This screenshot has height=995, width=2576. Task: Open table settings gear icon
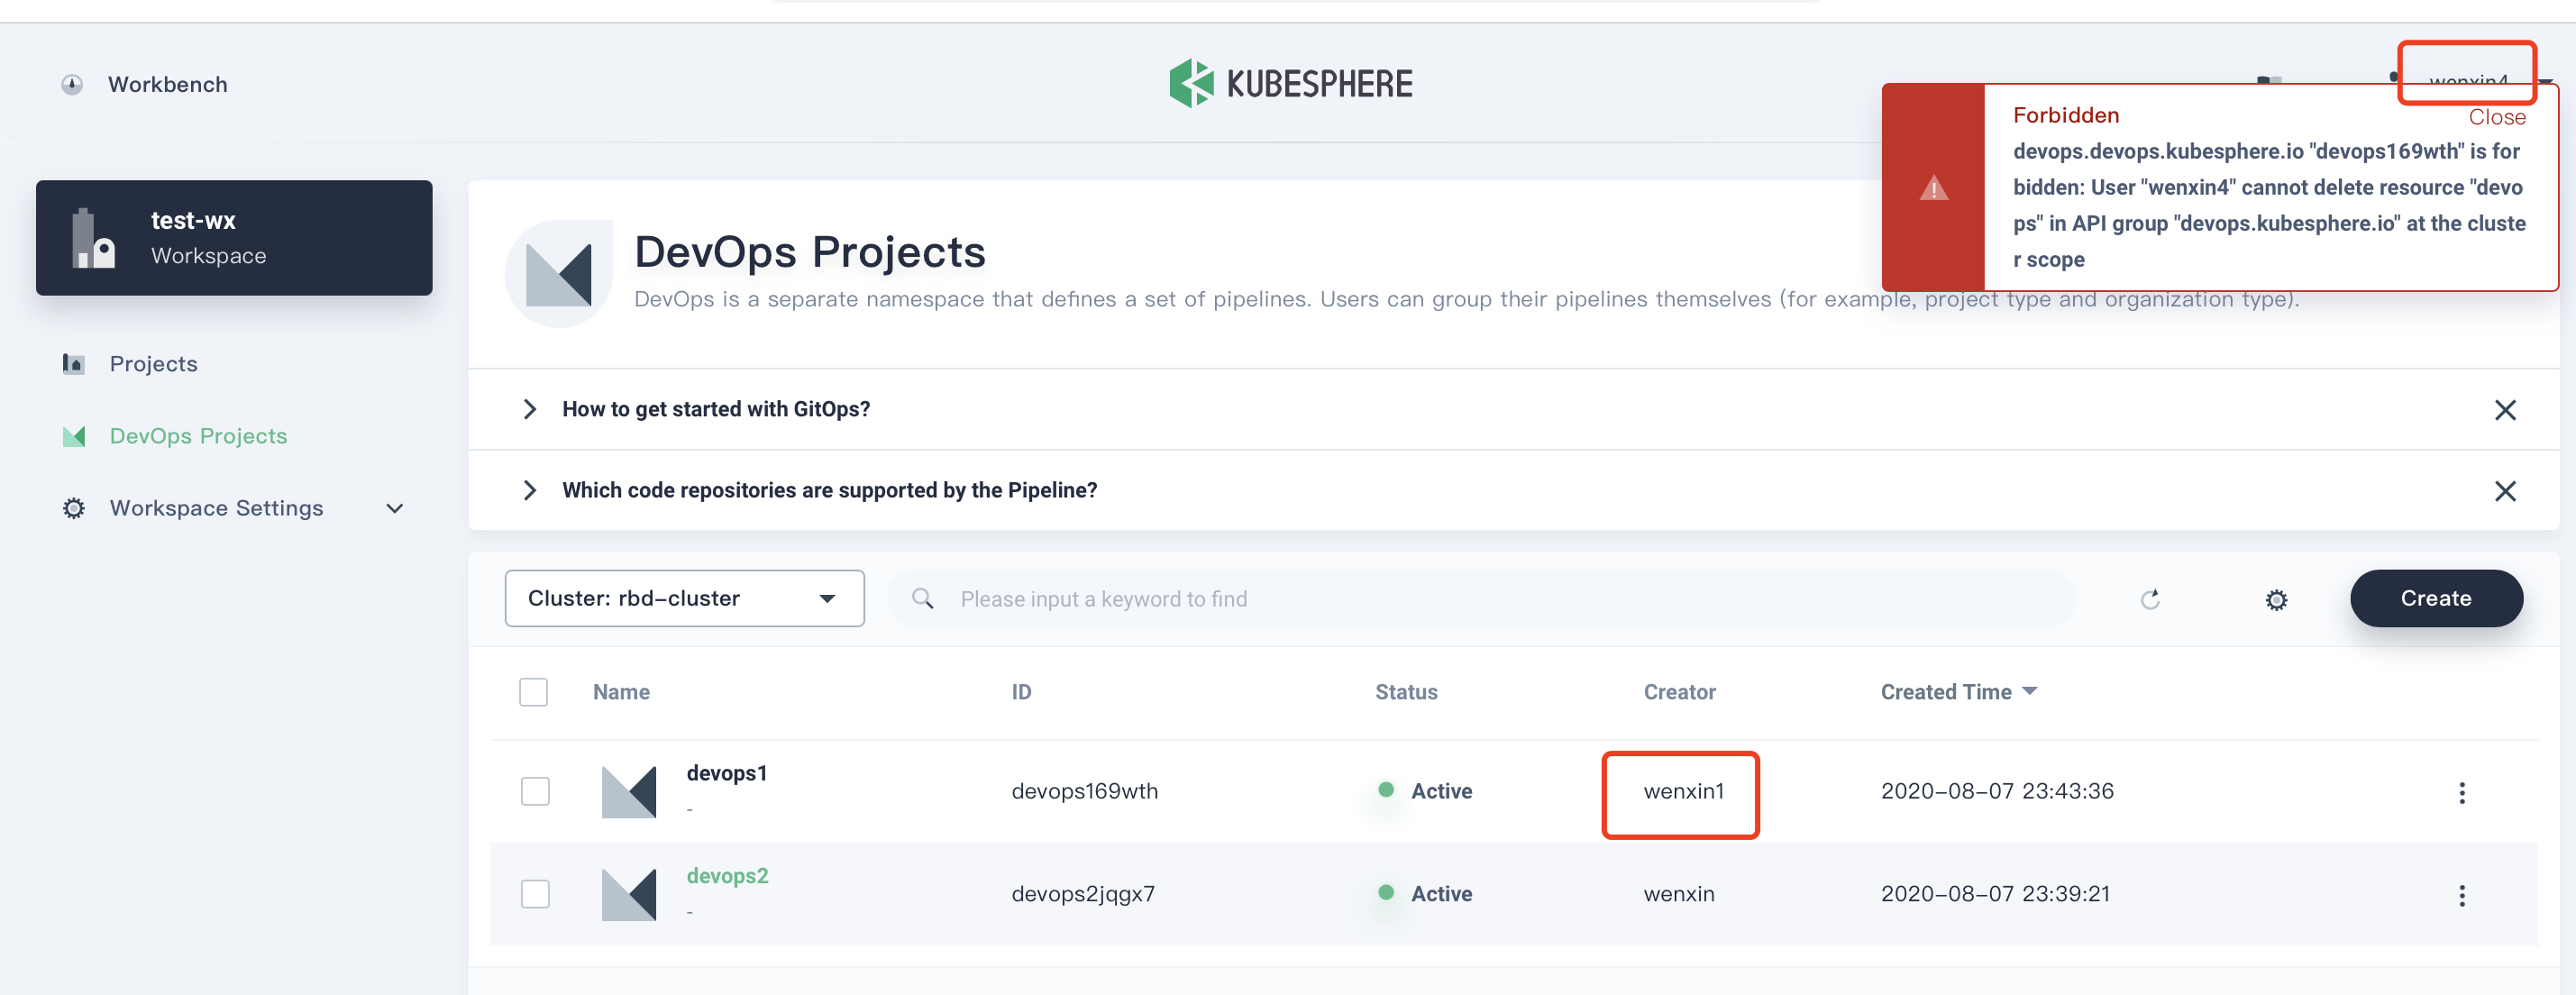click(x=2276, y=599)
